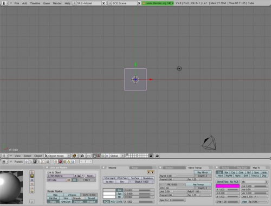Click the HSV color mode button
Viewport: 271px width, 206px height.
pyautogui.click(x=113, y=202)
